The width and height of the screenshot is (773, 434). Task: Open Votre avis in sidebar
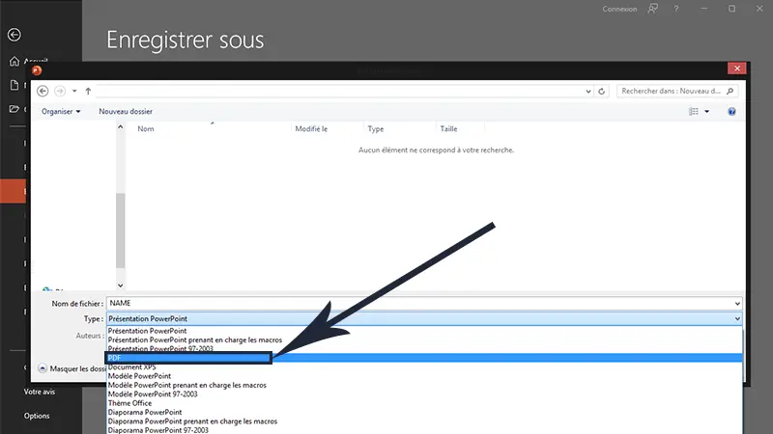pyautogui.click(x=40, y=392)
